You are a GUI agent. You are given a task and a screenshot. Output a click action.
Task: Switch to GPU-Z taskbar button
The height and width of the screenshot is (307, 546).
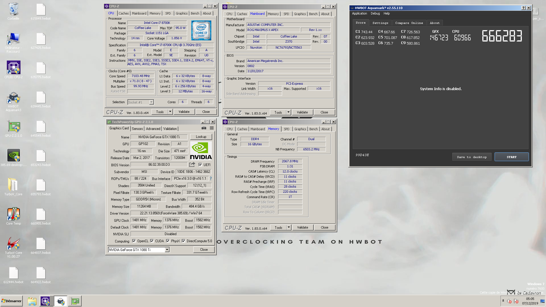75,301
